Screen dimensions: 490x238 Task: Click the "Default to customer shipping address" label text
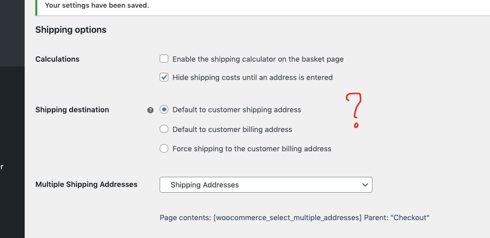[x=237, y=110]
